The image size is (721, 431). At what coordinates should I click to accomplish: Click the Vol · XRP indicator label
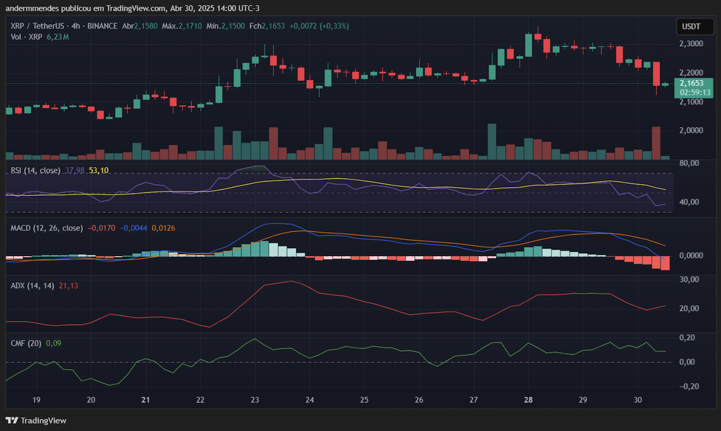point(26,37)
